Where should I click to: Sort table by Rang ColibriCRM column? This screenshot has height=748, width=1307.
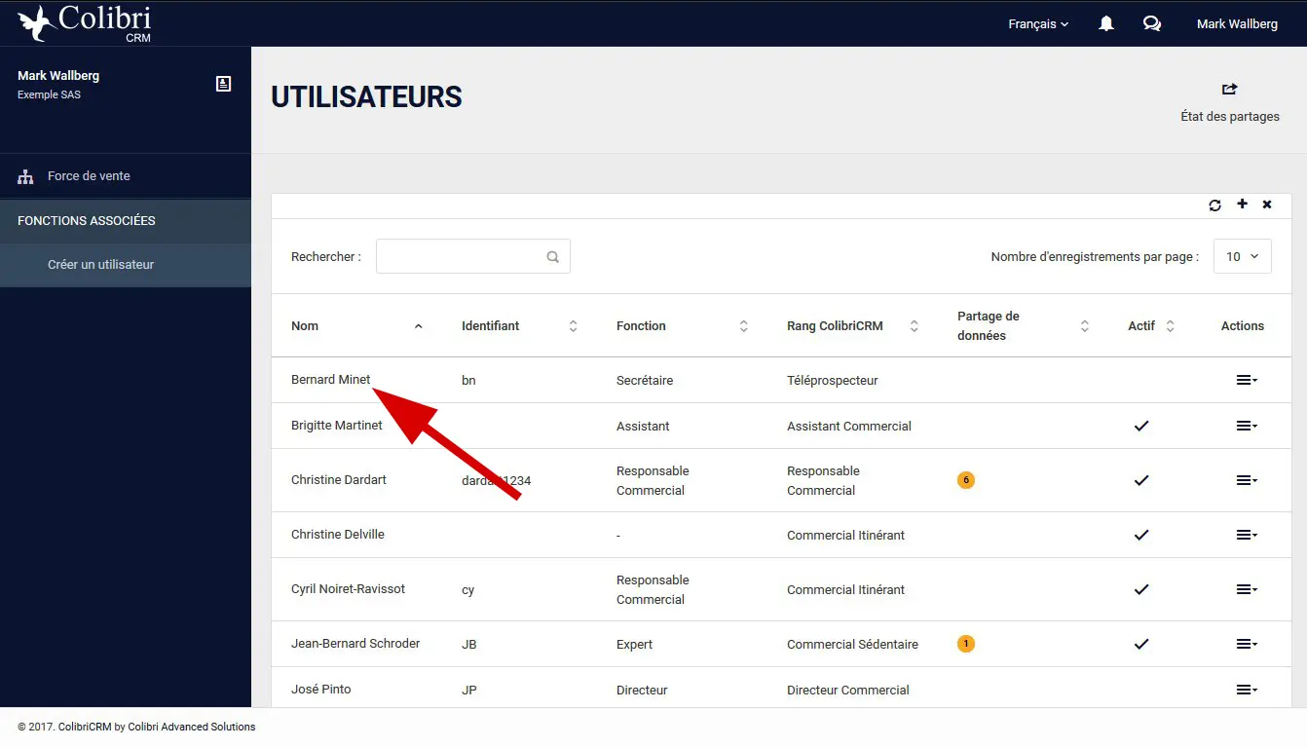pyautogui.click(x=852, y=326)
